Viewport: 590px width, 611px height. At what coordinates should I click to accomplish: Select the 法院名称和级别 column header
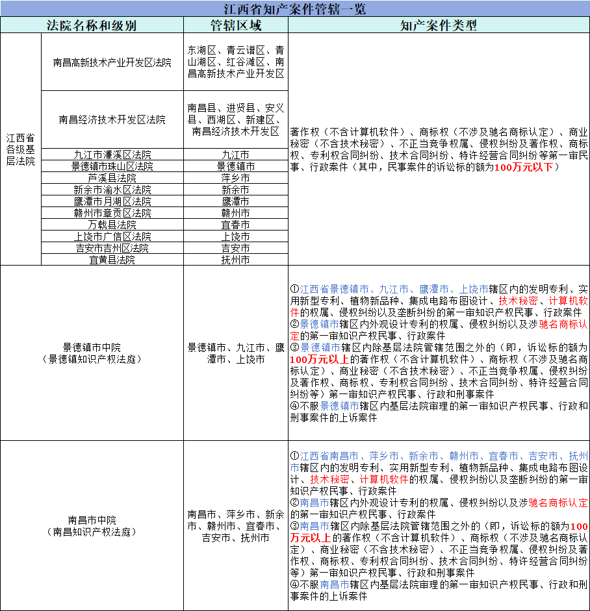coord(92,25)
